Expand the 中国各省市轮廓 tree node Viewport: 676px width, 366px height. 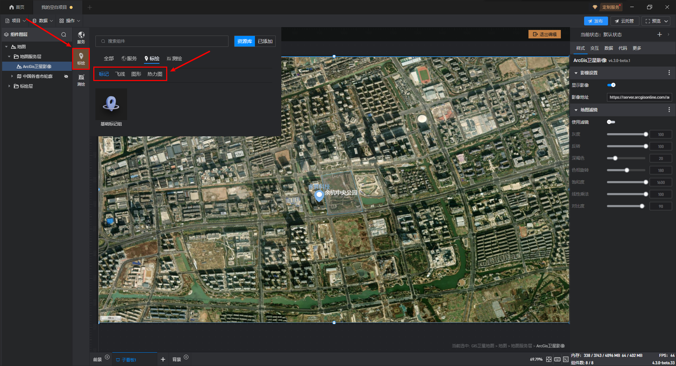pyautogui.click(x=12, y=76)
